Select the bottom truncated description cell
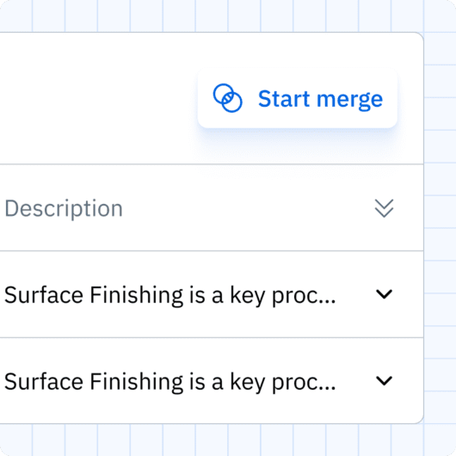This screenshot has height=456, width=456. click(x=212, y=380)
